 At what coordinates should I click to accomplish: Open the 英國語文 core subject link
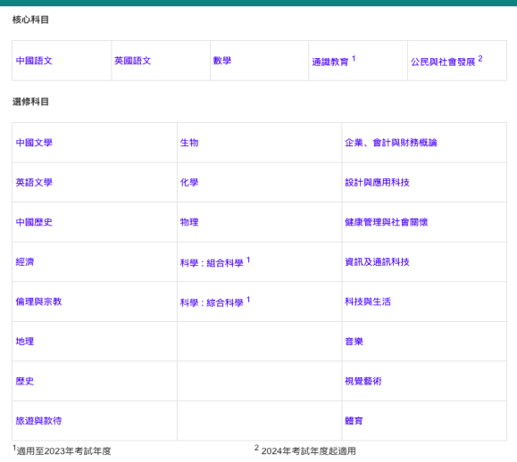pos(132,61)
